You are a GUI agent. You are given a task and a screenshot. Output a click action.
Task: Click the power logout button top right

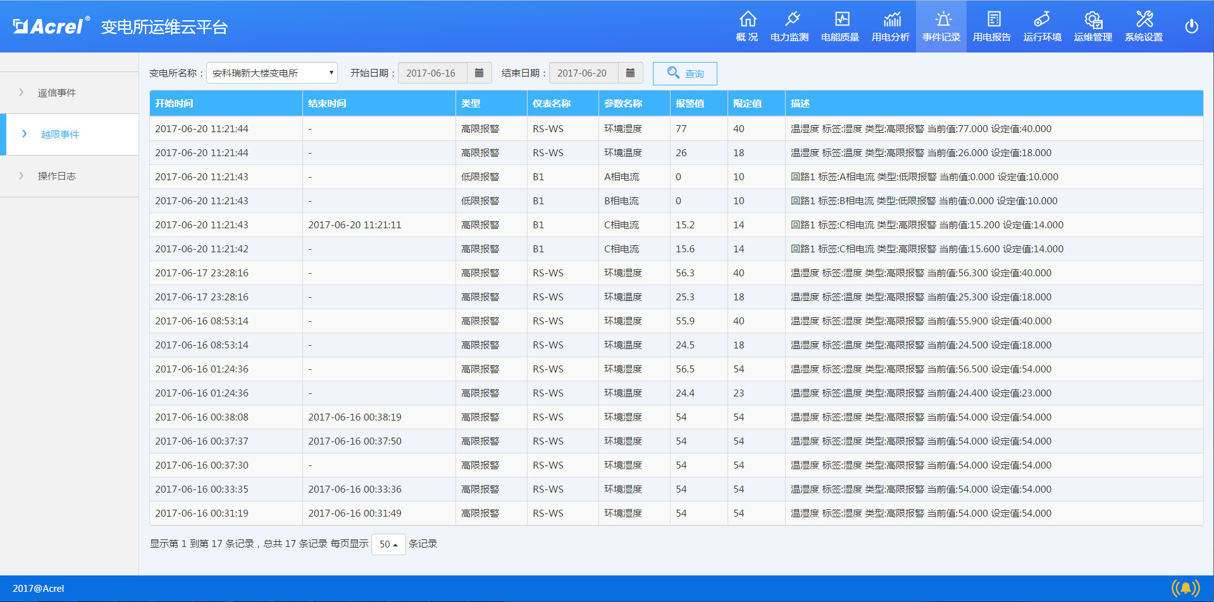(x=1191, y=26)
